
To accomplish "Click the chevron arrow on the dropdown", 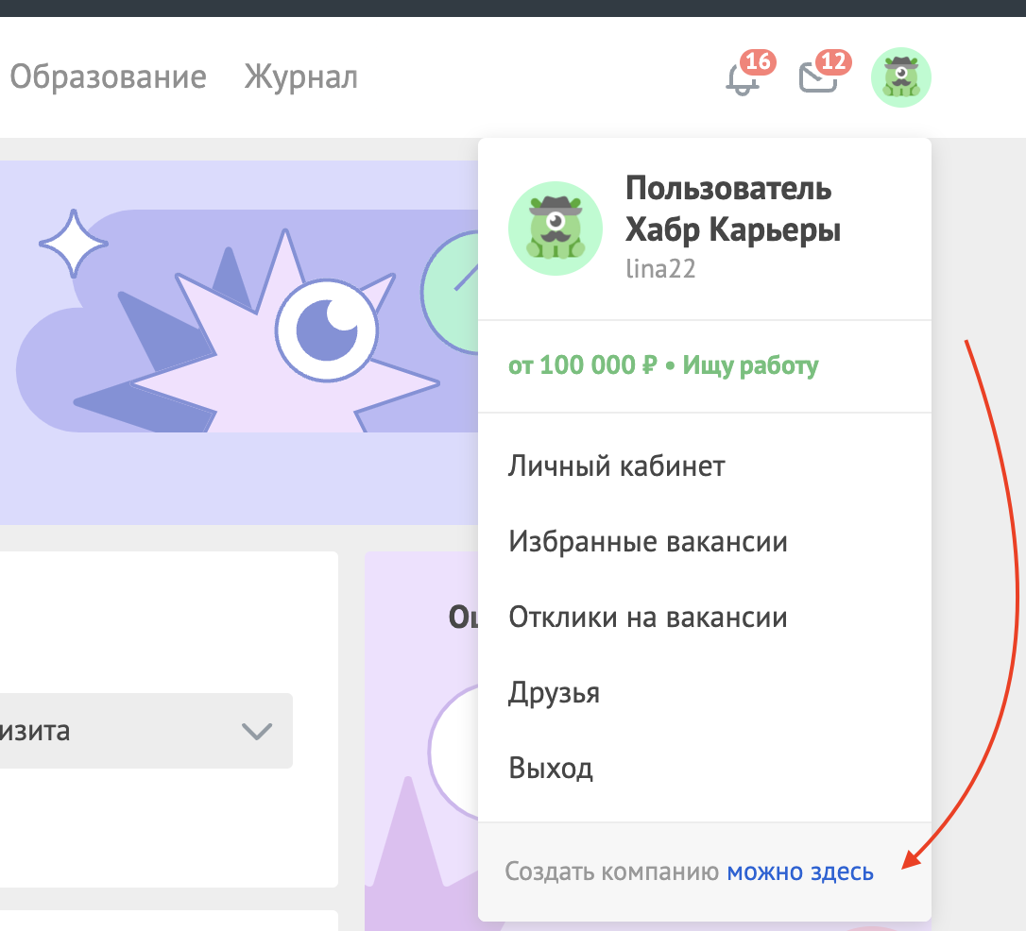I will tap(257, 732).
